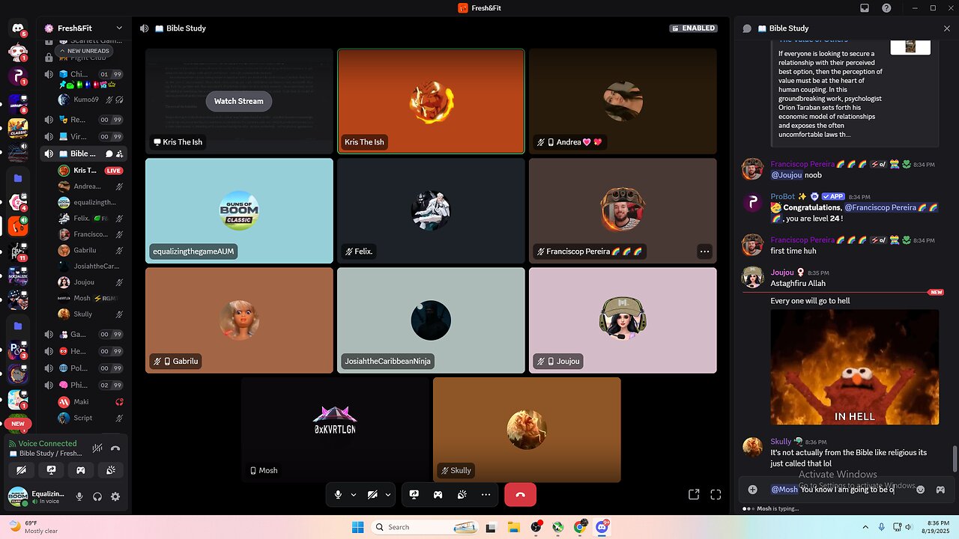Click Watch Stream on Kris The Ish stream
Screen dimensions: 959x539
pyautogui.click(x=239, y=101)
